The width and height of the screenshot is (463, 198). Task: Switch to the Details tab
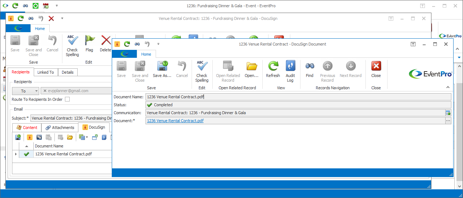67,72
